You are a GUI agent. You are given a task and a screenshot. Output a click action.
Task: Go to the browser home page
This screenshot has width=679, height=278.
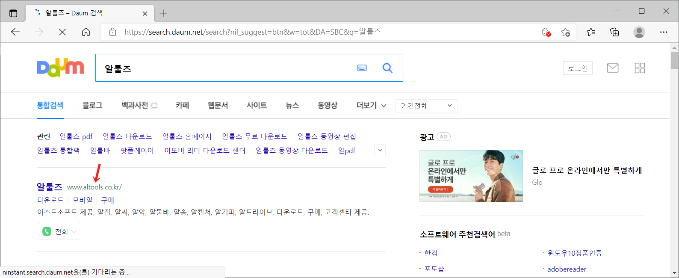point(86,32)
